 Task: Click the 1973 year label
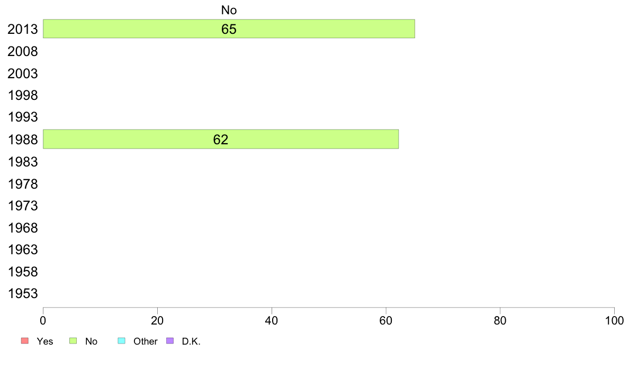tap(22, 206)
